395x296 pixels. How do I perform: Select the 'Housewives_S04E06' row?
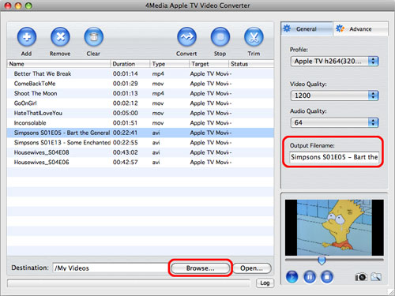(x=141, y=163)
